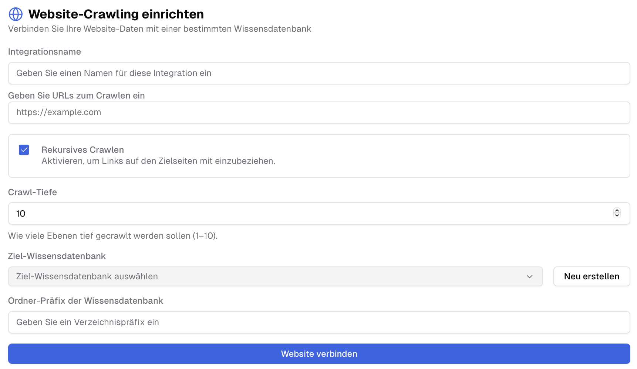The width and height of the screenshot is (637, 369).
Task: Click the URL field showing https://example.com
Action: (319, 113)
